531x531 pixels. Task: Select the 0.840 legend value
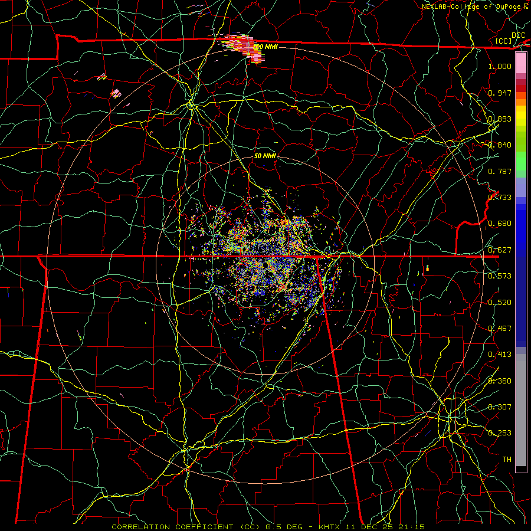500,145
